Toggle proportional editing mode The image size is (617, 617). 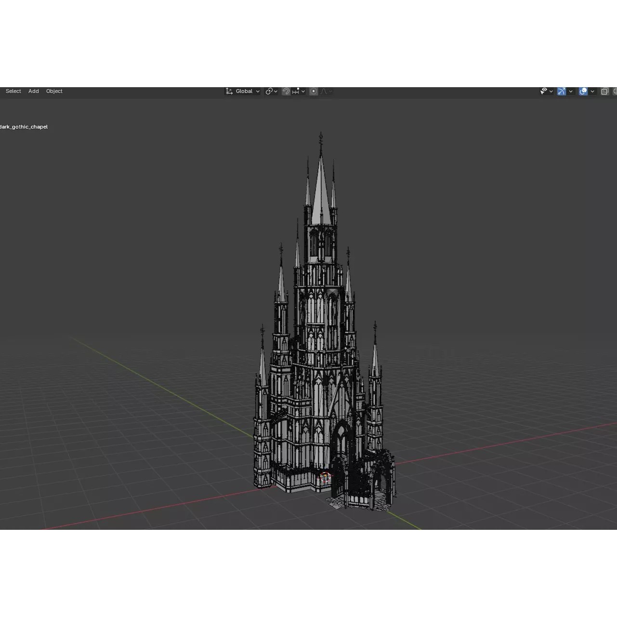click(x=313, y=91)
